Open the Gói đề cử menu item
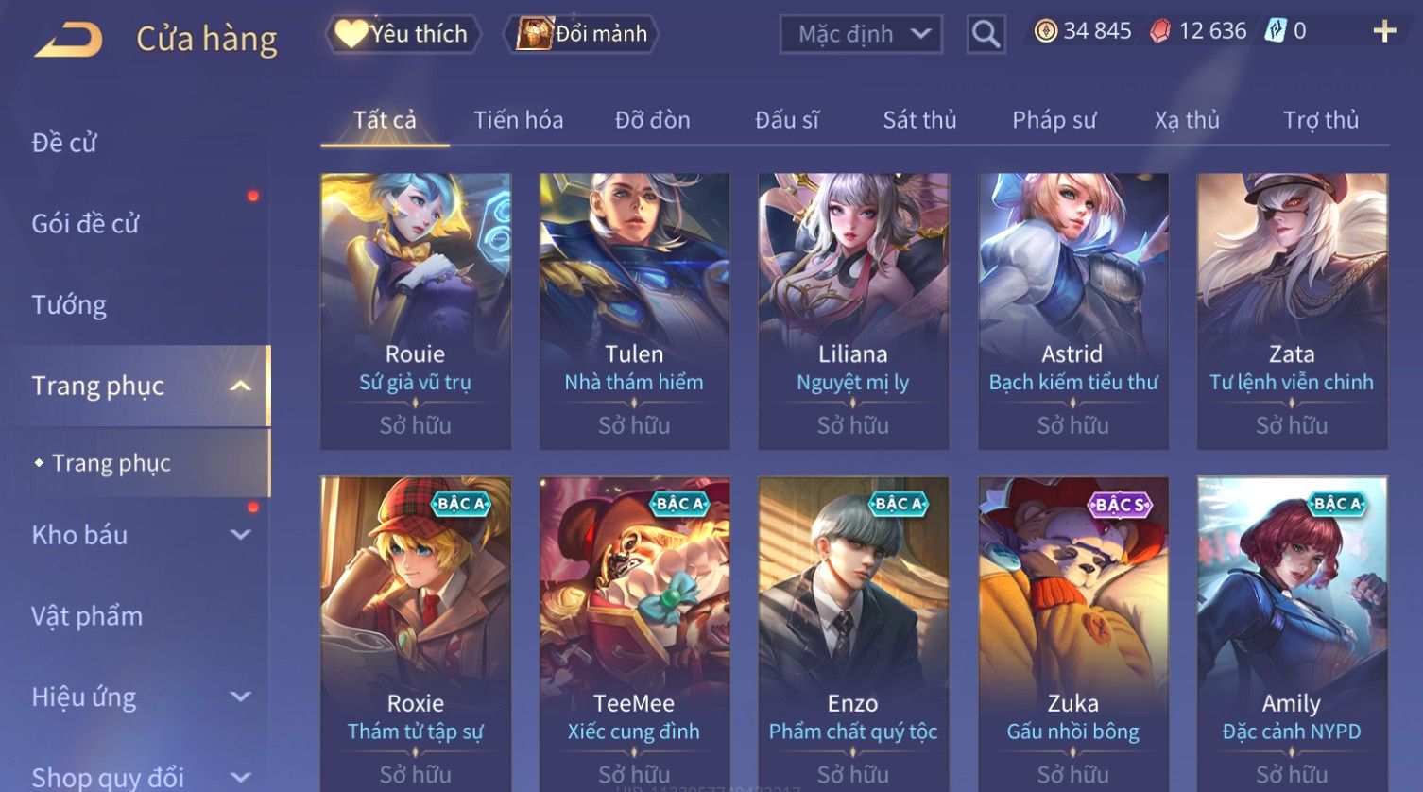The width and height of the screenshot is (1423, 792). pyautogui.click(x=85, y=223)
